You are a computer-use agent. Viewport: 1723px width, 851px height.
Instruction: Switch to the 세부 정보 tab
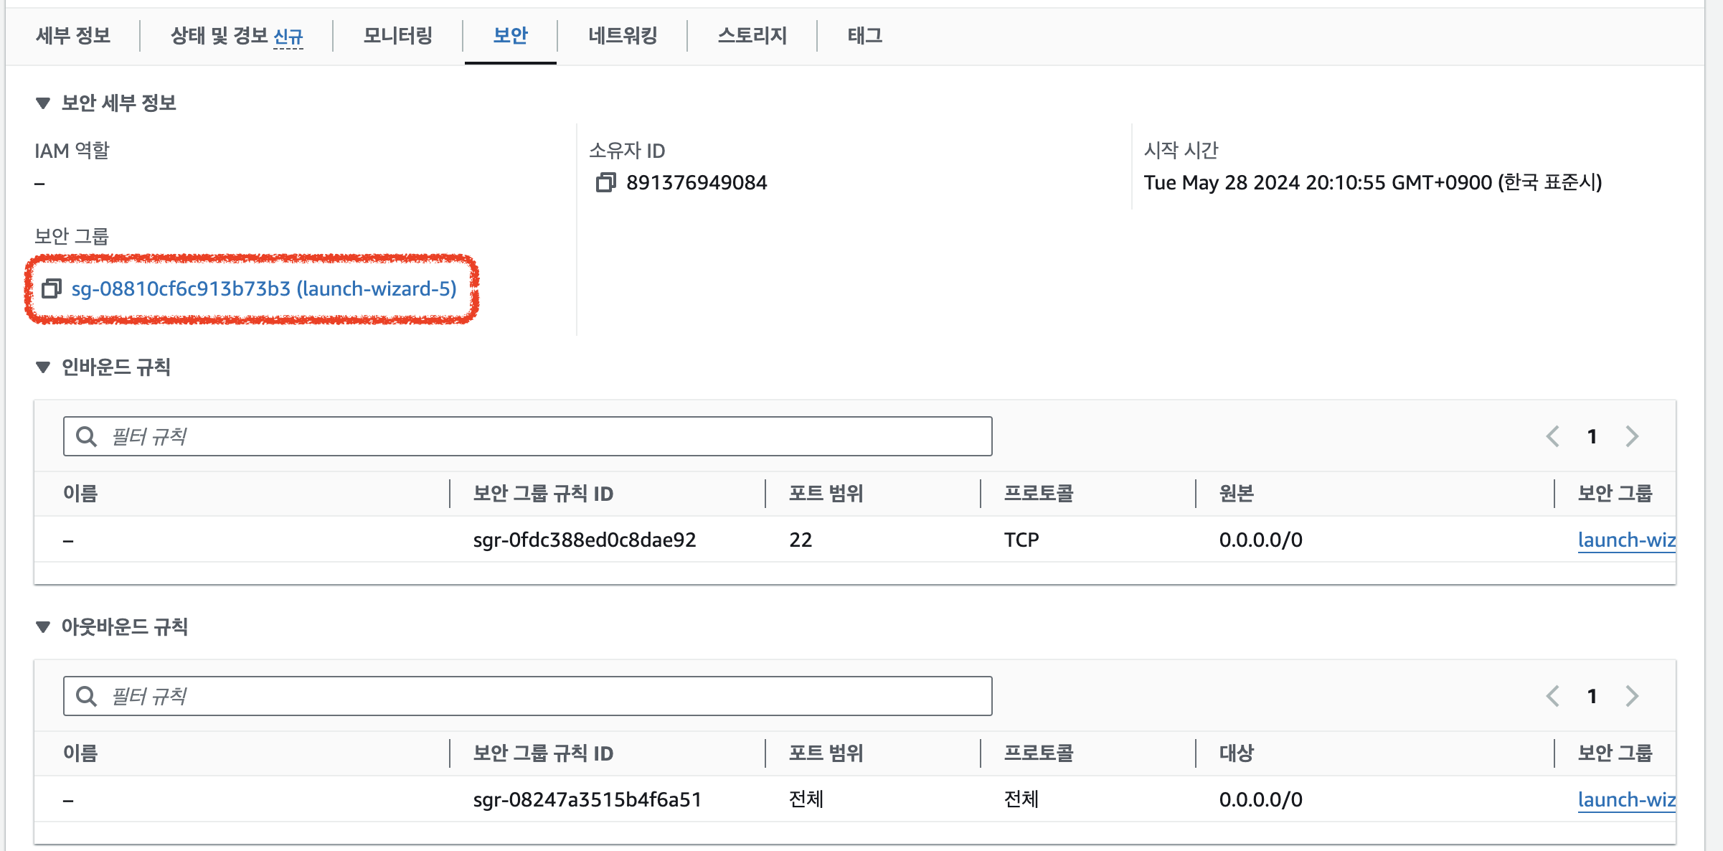73,35
